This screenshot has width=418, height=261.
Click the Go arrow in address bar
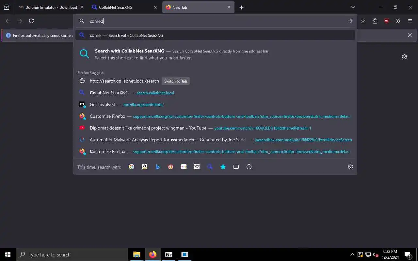click(350, 21)
